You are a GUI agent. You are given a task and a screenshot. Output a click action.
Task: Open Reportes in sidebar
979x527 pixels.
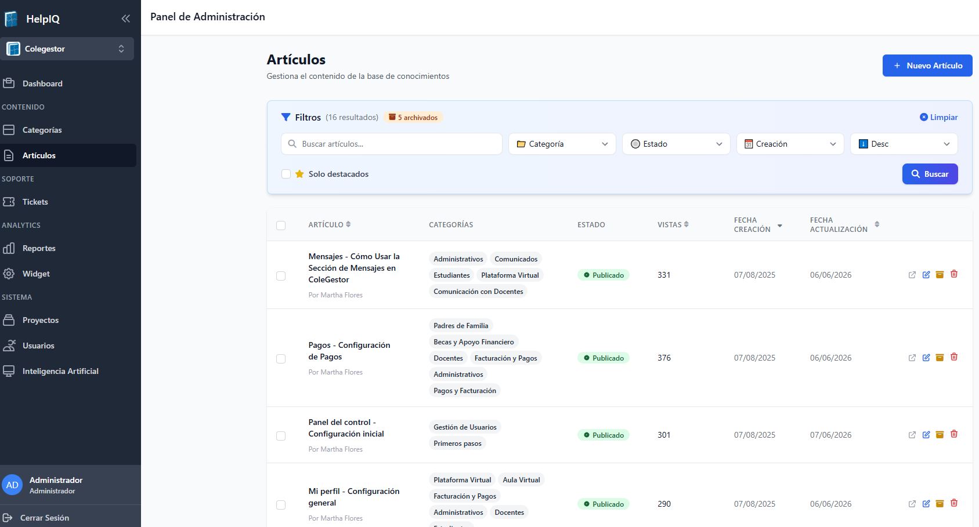click(x=68, y=248)
